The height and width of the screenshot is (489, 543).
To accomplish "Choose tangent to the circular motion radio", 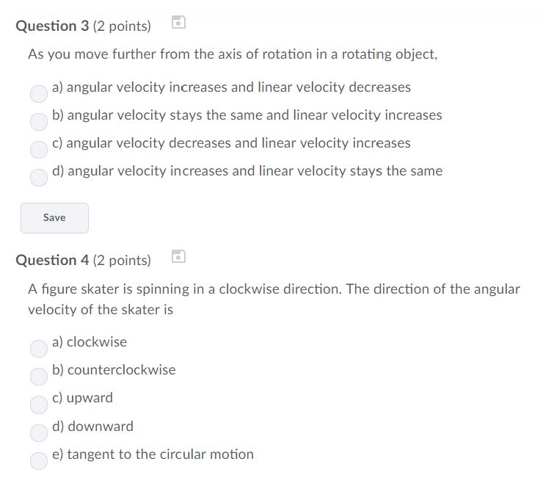I will pos(38,460).
